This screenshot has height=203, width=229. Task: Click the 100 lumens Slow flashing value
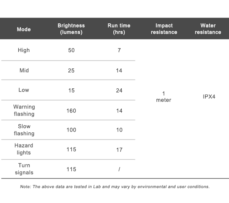coord(71,130)
